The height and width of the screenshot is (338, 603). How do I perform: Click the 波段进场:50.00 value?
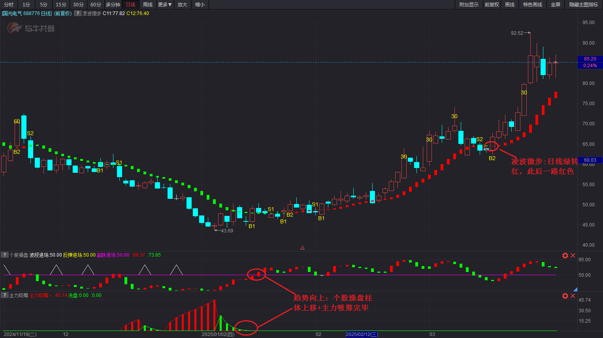click(x=45, y=255)
